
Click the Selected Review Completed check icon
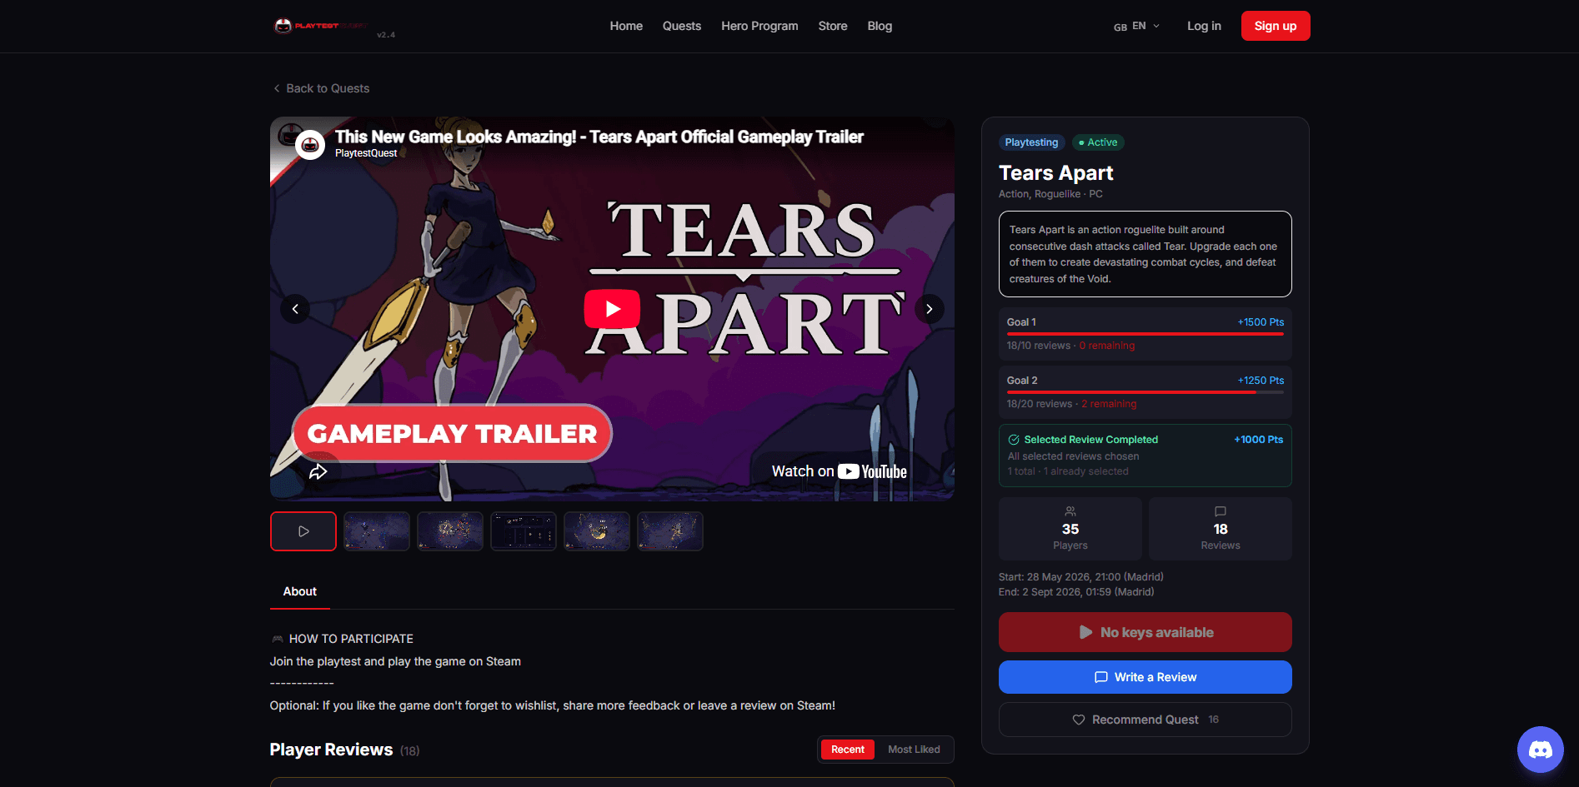tap(1014, 440)
